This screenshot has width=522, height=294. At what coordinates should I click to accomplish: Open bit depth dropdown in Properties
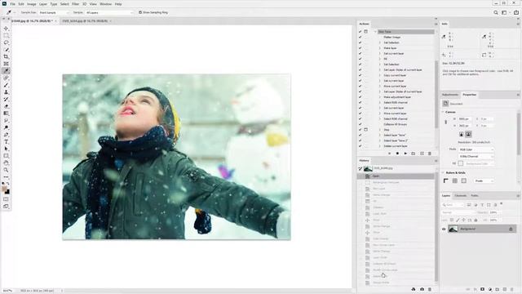(476, 156)
